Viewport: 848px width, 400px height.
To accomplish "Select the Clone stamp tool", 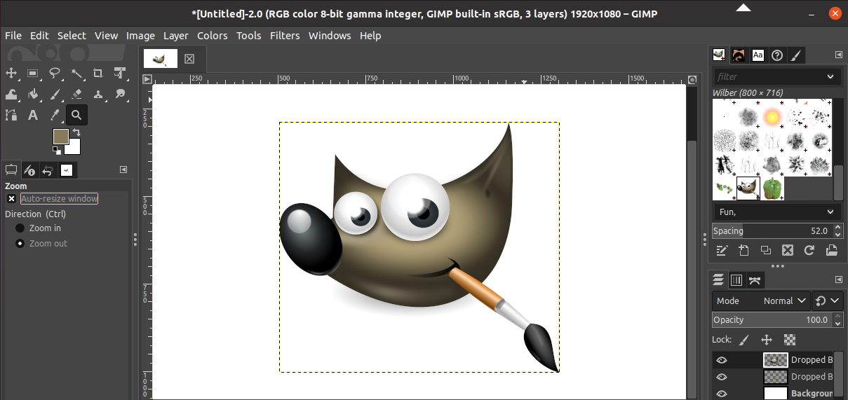I will [x=98, y=94].
